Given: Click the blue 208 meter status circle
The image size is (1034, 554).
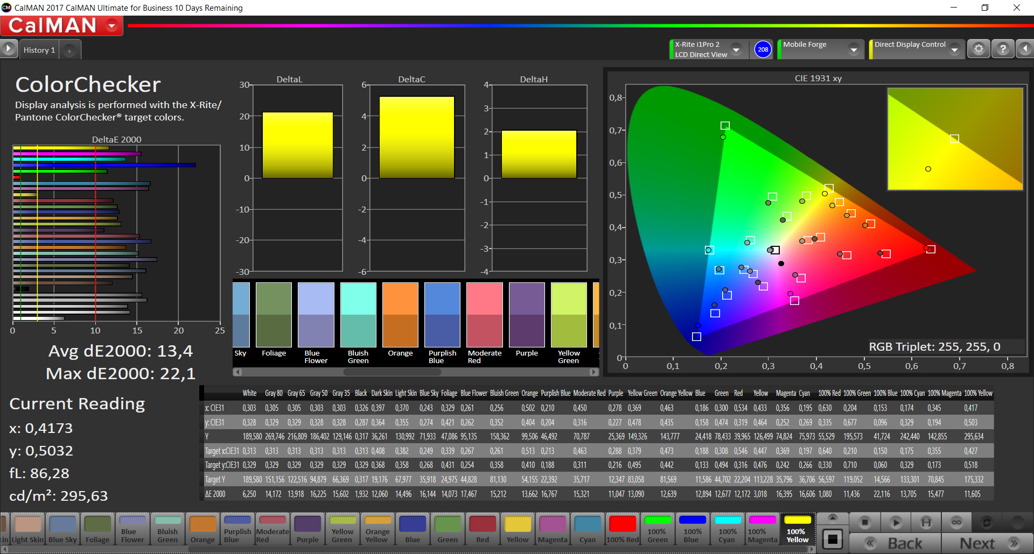Looking at the screenshot, I should pyautogui.click(x=763, y=49).
